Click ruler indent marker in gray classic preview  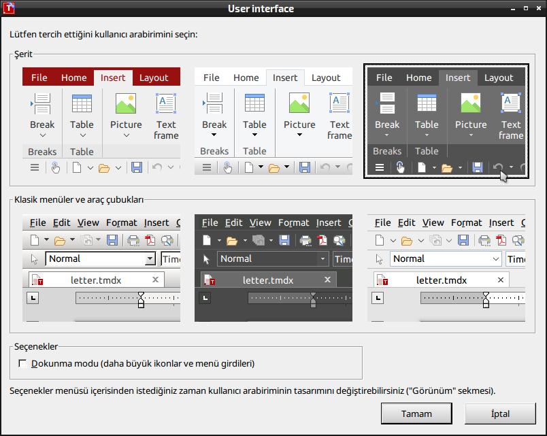pyautogui.click(x=141, y=300)
